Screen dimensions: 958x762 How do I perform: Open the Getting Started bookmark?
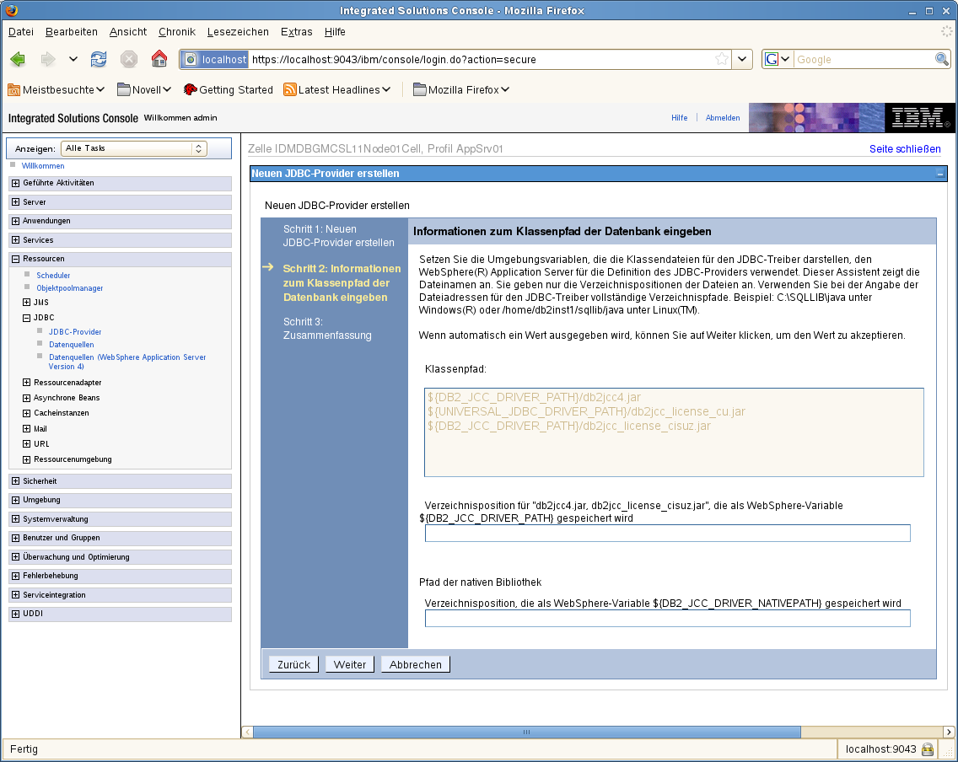click(x=228, y=89)
